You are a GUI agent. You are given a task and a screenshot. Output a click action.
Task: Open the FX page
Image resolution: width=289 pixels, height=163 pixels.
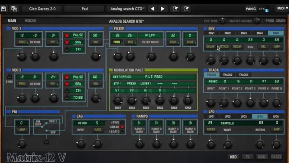point(247,157)
